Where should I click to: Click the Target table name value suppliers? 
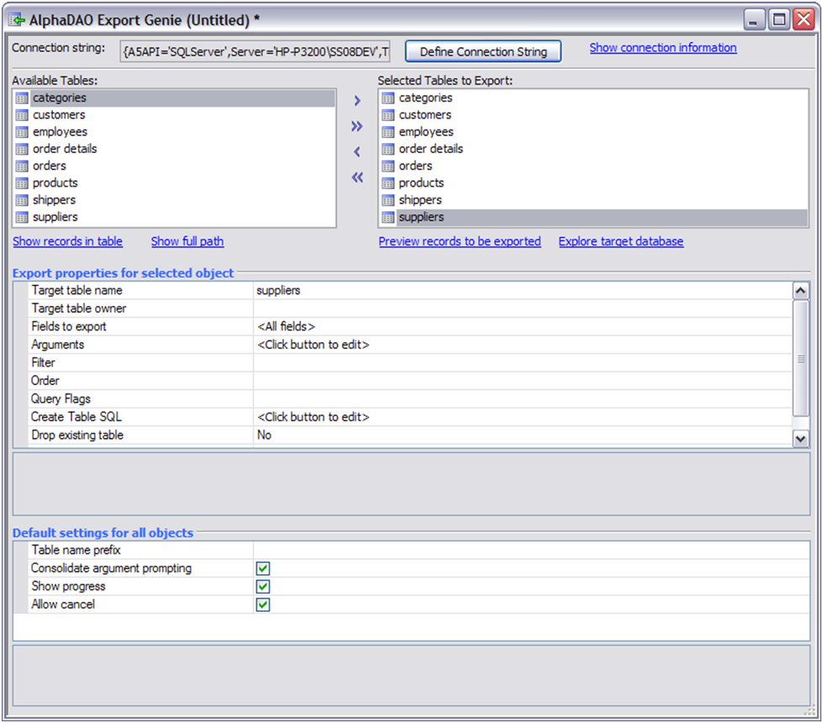[x=523, y=290]
